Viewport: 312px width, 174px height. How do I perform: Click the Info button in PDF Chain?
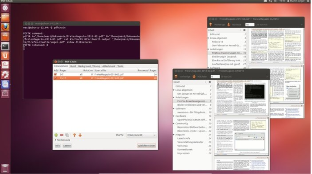click(57, 146)
